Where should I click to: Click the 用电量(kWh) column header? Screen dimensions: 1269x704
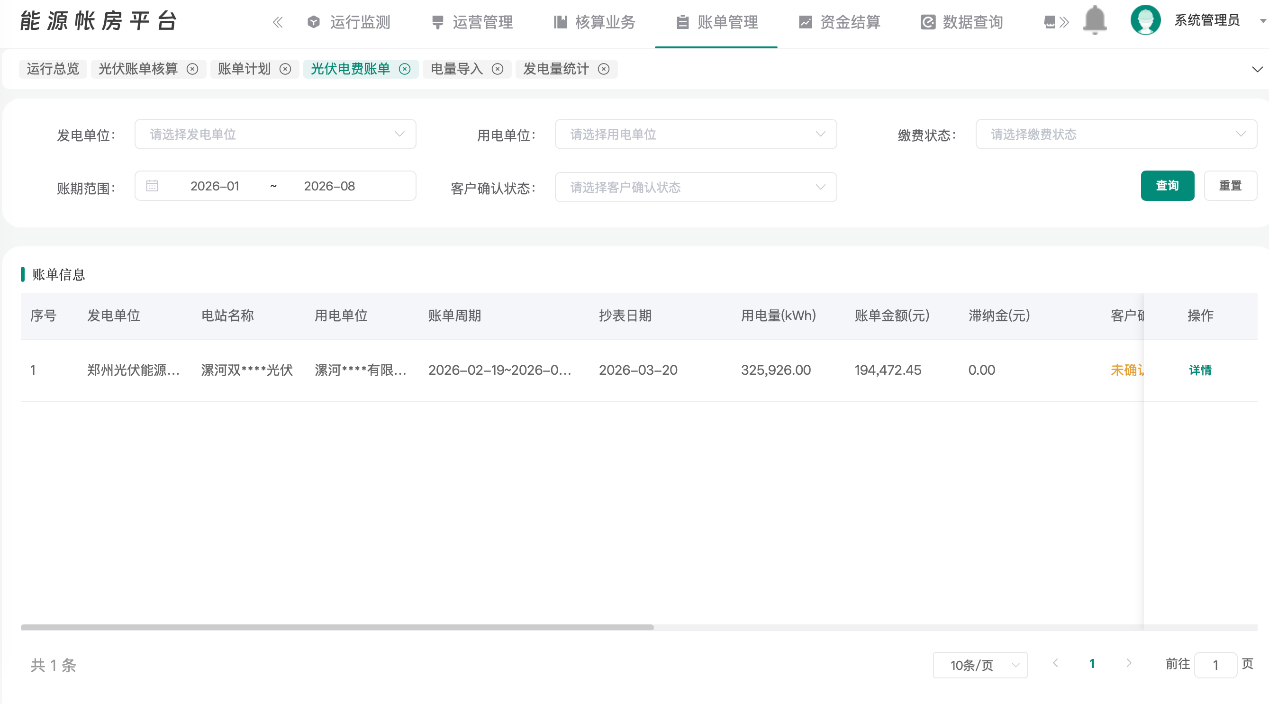pos(779,316)
